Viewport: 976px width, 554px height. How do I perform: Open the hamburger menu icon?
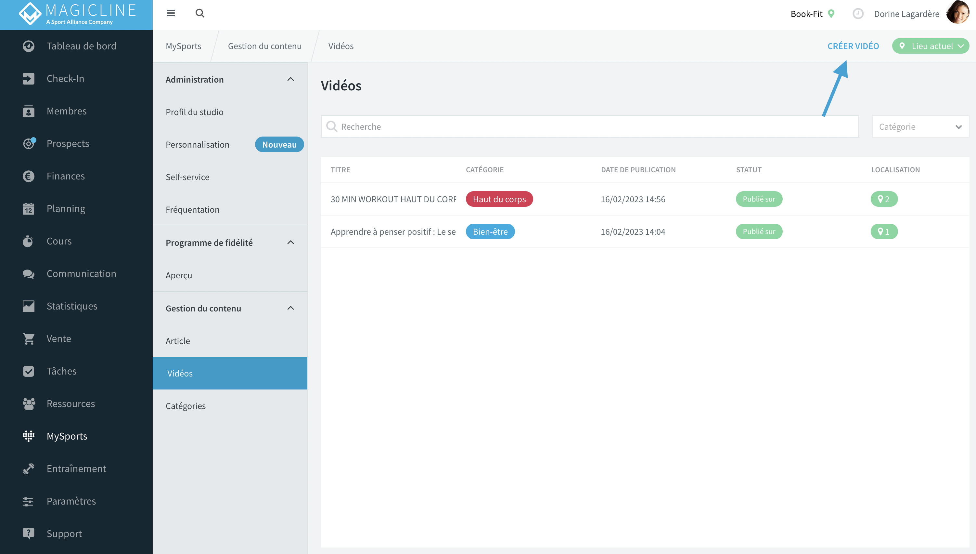pos(171,13)
